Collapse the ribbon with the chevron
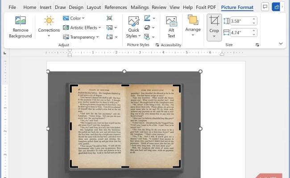The width and height of the screenshot is (290, 178). point(281,44)
